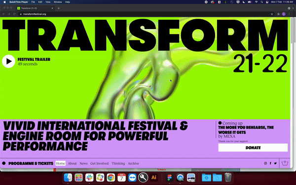Play the festival trailer video
This screenshot has width=296, height=185.
pyautogui.click(x=8, y=61)
